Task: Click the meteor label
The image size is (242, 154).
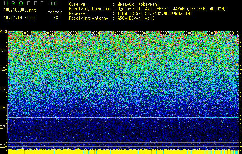Action: (55, 12)
